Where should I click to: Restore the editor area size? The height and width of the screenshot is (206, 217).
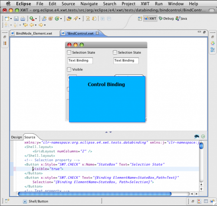tap(204, 32)
